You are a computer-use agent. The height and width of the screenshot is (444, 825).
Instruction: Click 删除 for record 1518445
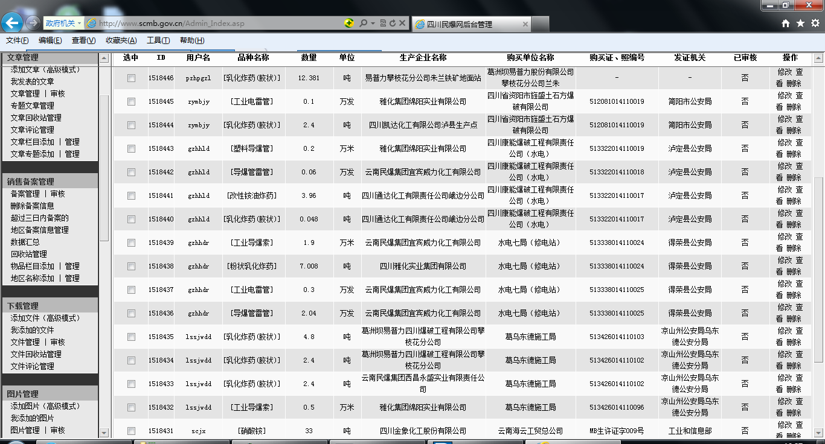[794, 107]
